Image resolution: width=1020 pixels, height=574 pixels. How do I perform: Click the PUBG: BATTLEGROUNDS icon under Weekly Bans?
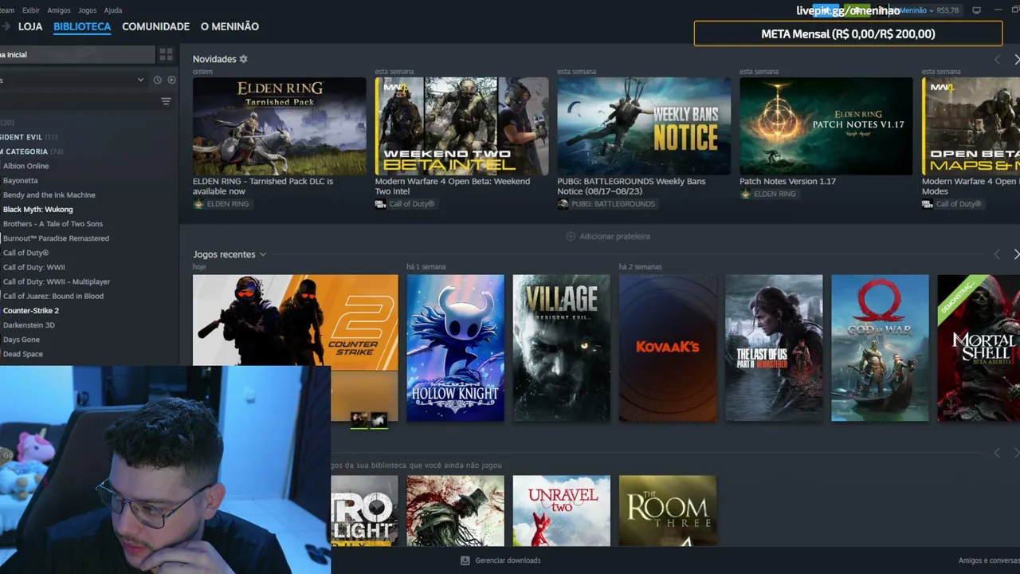coord(563,204)
